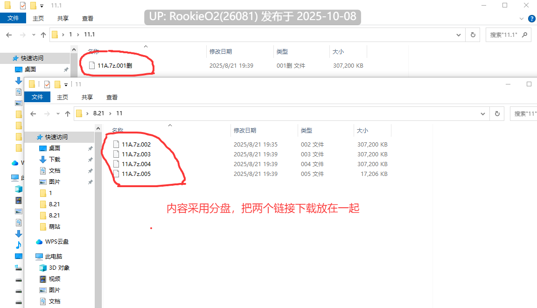This screenshot has width=537, height=308.
Task: Open the 文件 tab in the 11.1 window
Action: pyautogui.click(x=13, y=18)
